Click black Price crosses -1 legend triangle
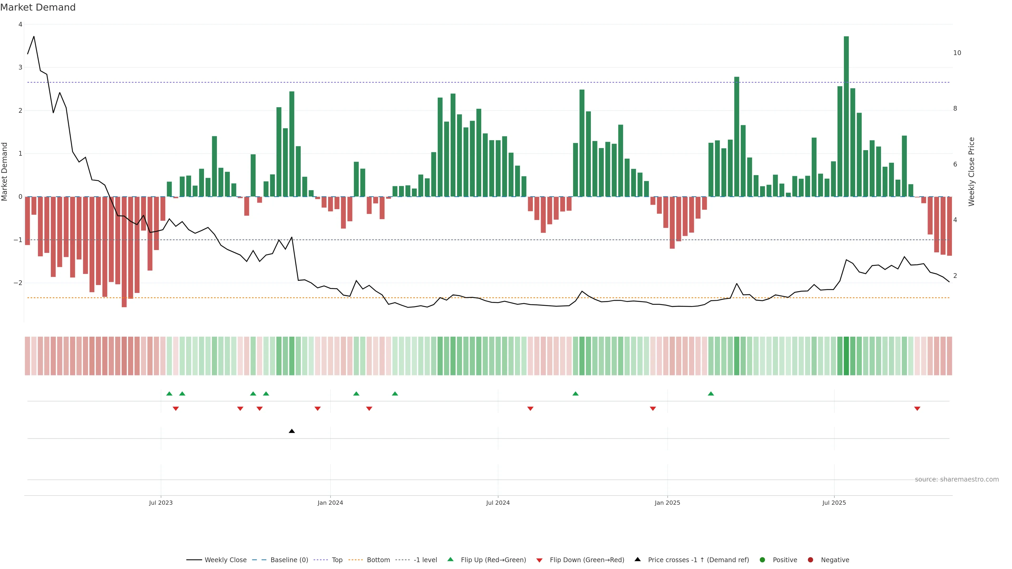The height and width of the screenshot is (569, 1012). click(x=638, y=559)
